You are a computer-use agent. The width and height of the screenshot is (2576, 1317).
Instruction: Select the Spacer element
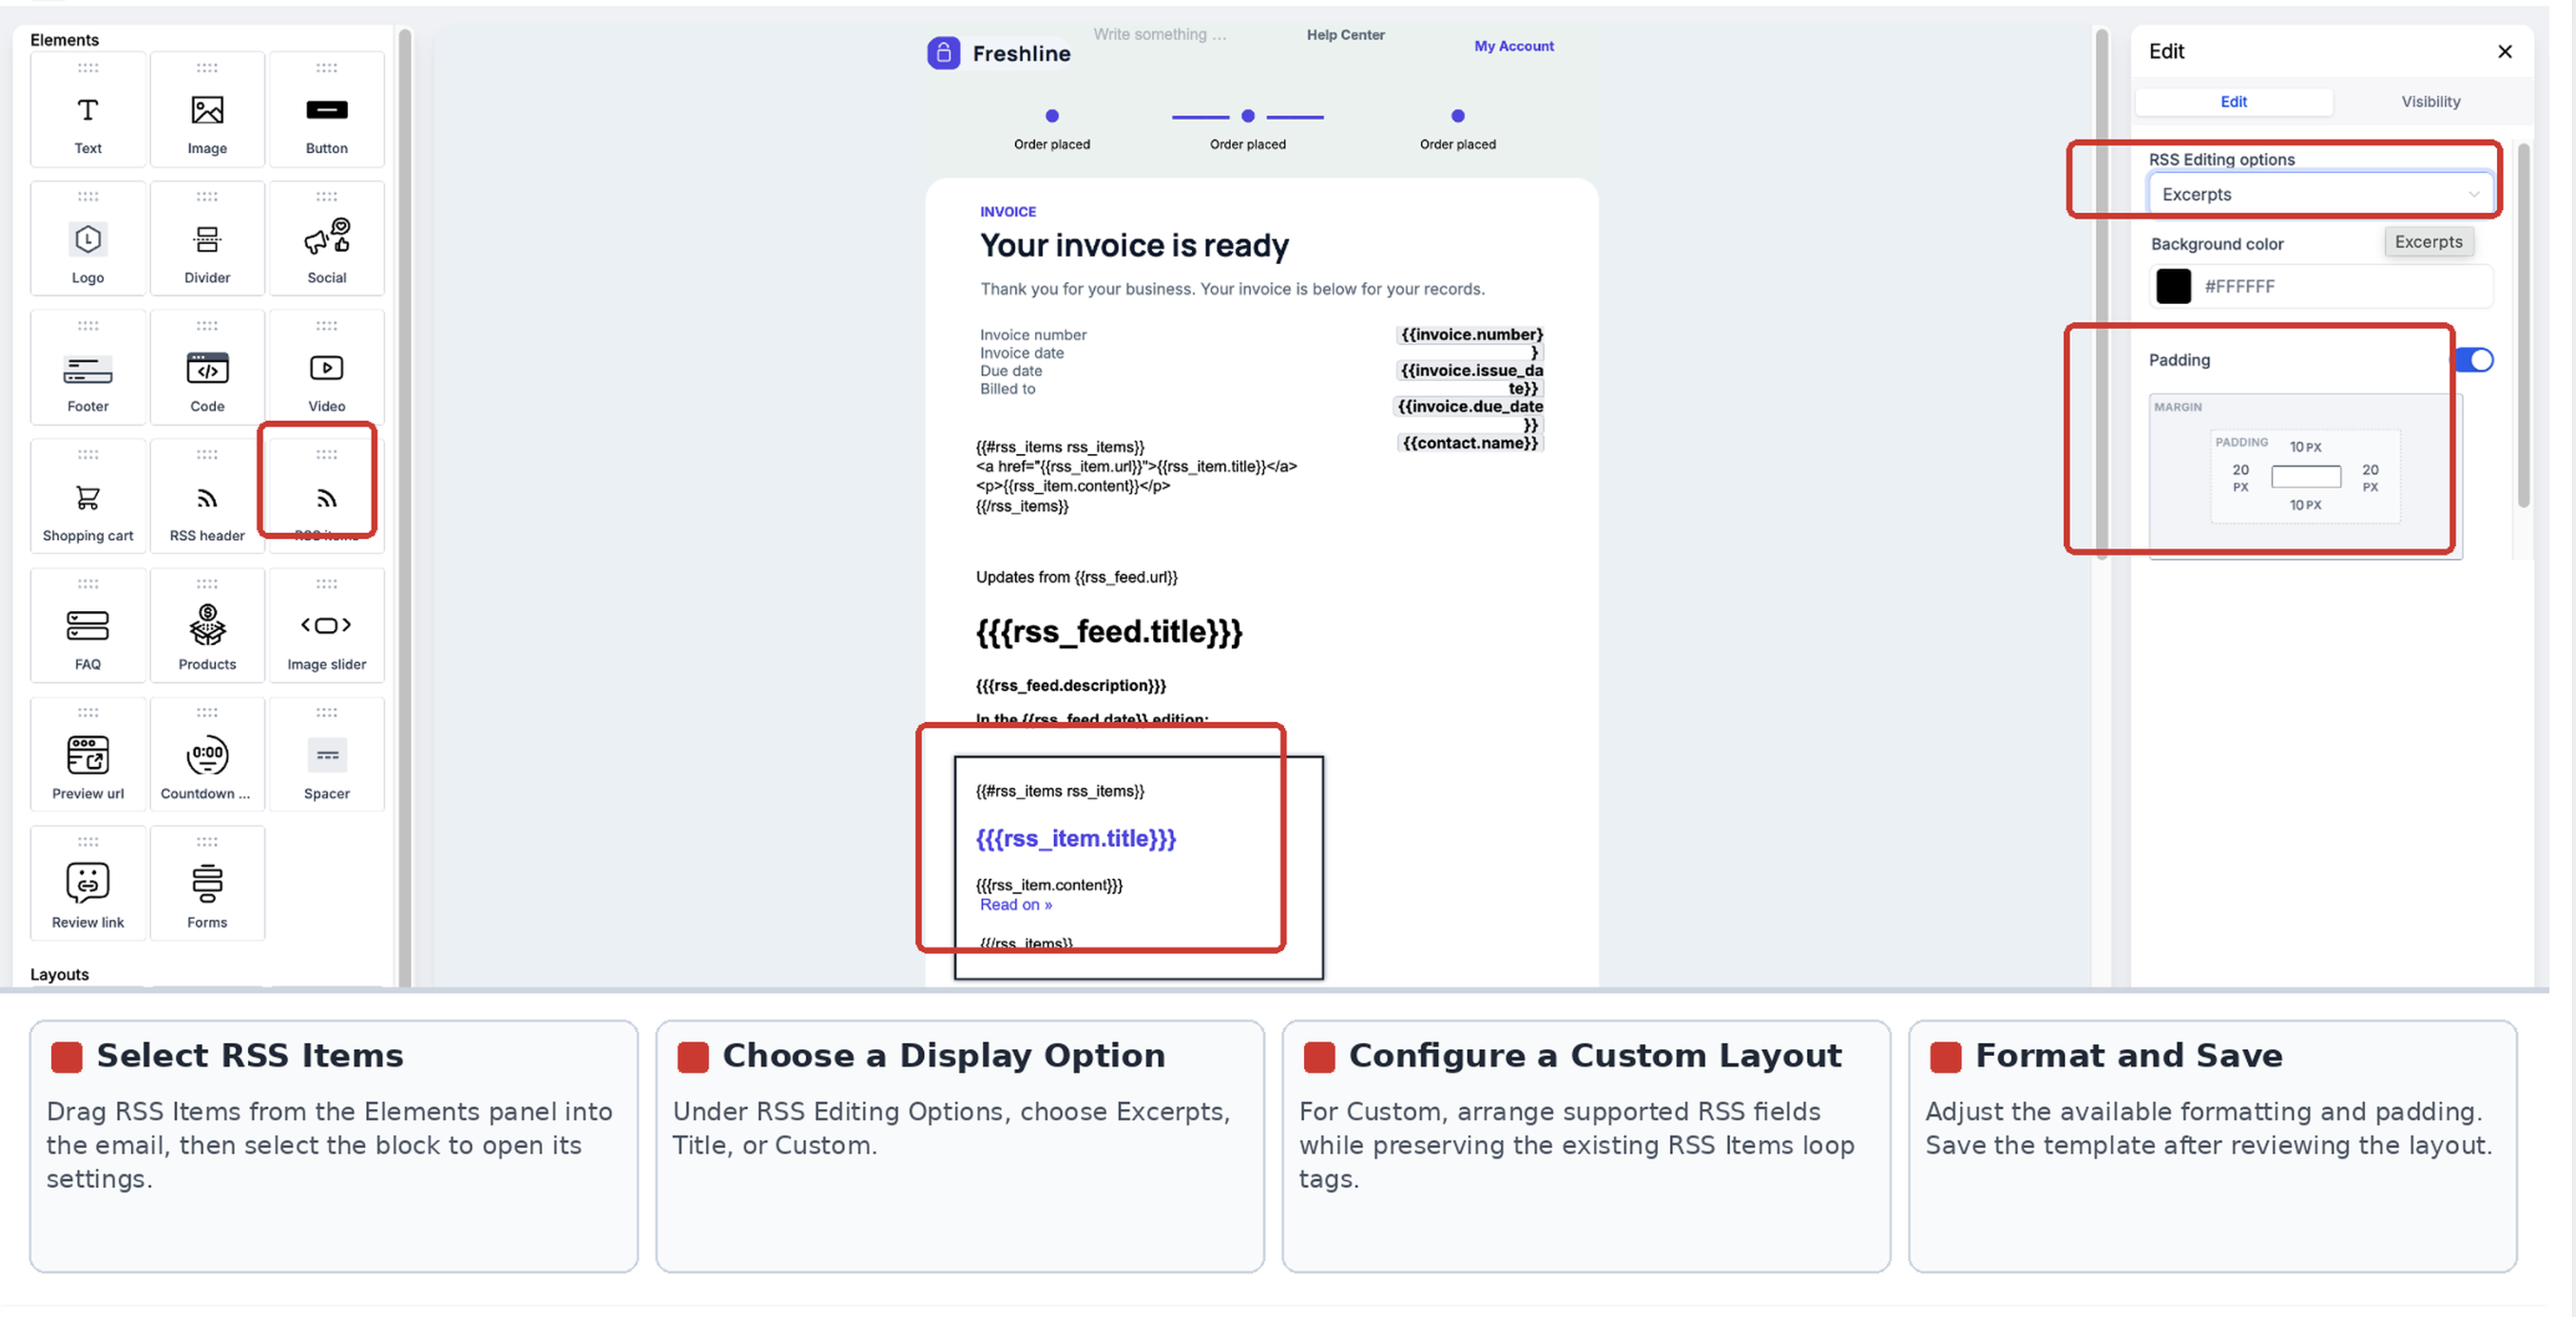pyautogui.click(x=327, y=755)
